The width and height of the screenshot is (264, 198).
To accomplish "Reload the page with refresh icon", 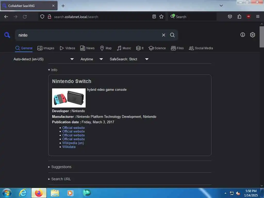I will (25, 17).
